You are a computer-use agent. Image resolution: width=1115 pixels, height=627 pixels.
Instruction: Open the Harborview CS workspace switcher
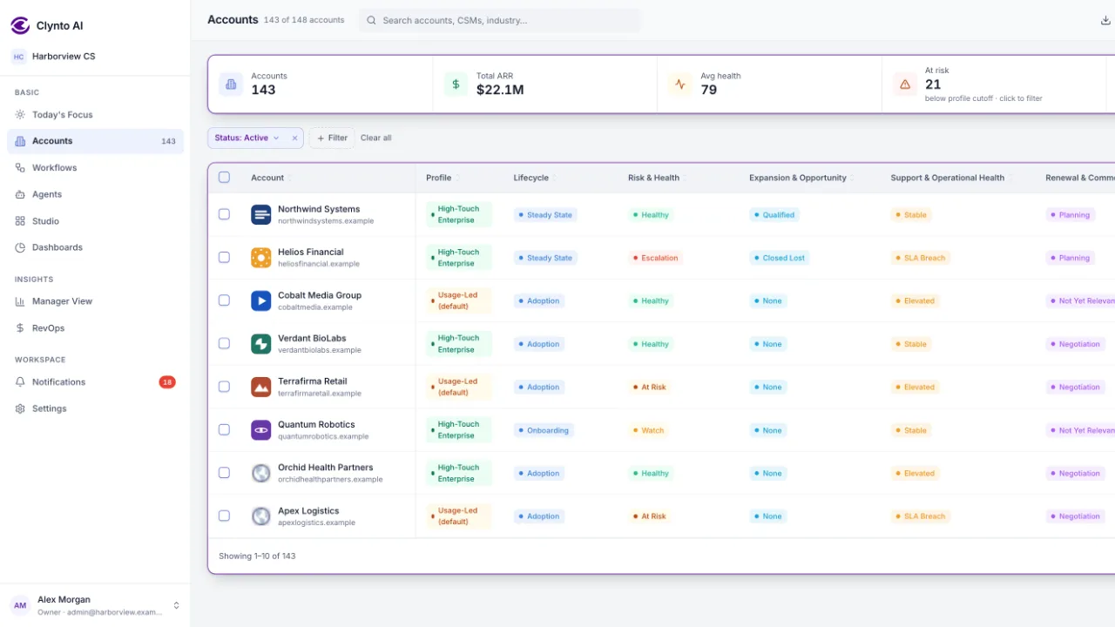tap(95, 57)
